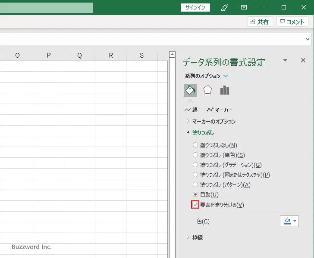Click the サインイン button

195,8
